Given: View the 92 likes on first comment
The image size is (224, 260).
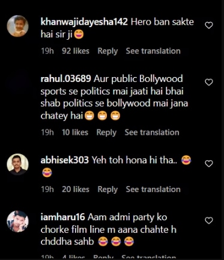Looking at the screenshot, I should (x=76, y=51).
